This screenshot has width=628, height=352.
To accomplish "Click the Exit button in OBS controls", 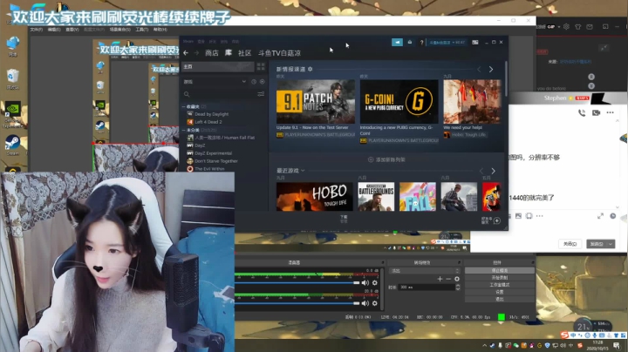I will tap(500, 299).
